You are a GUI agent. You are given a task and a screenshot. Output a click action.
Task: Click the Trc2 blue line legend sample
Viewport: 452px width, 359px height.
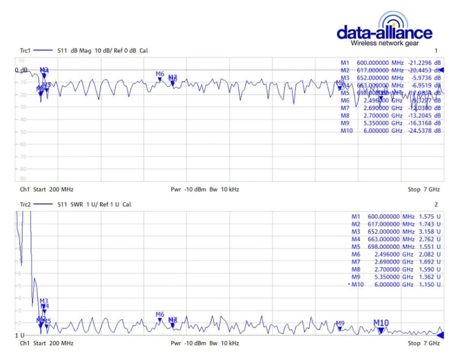[43, 204]
